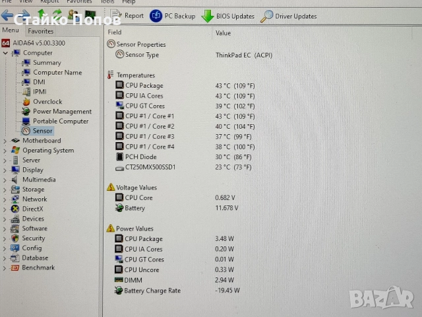
Task: Select the IPMI item
Action: pos(35,92)
